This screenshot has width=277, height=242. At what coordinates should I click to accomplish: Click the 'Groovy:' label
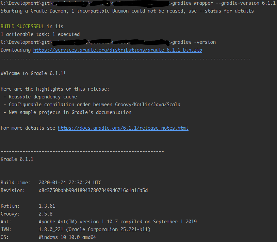10,214
